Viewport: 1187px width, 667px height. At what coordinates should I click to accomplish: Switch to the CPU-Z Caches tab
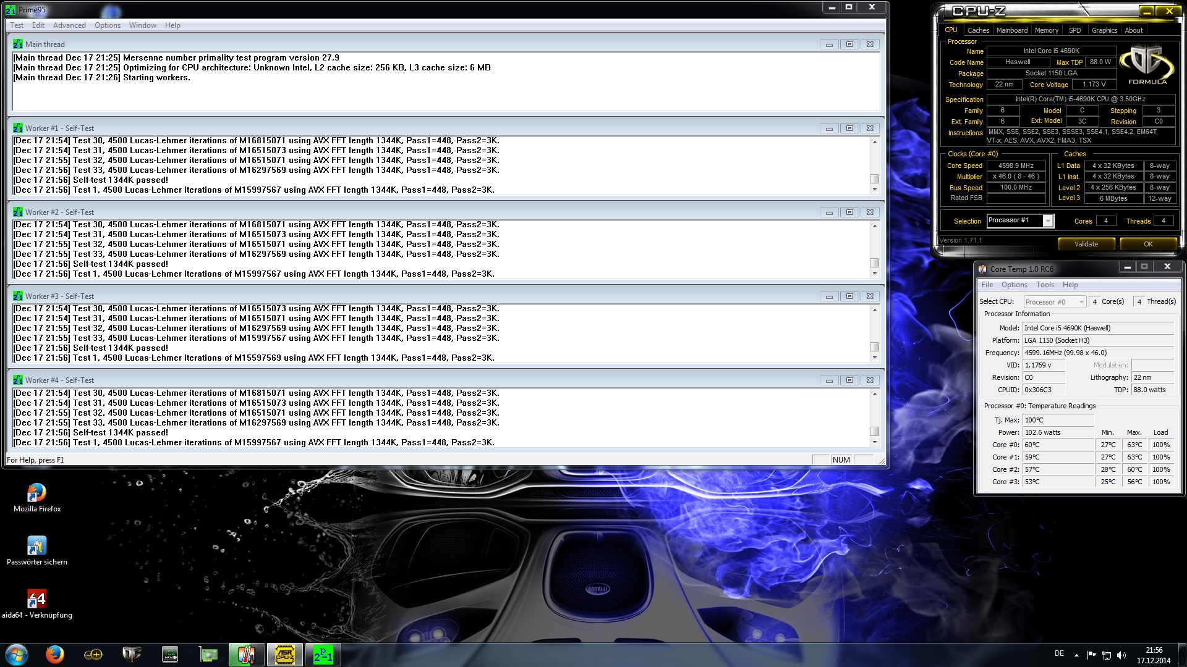click(x=978, y=30)
